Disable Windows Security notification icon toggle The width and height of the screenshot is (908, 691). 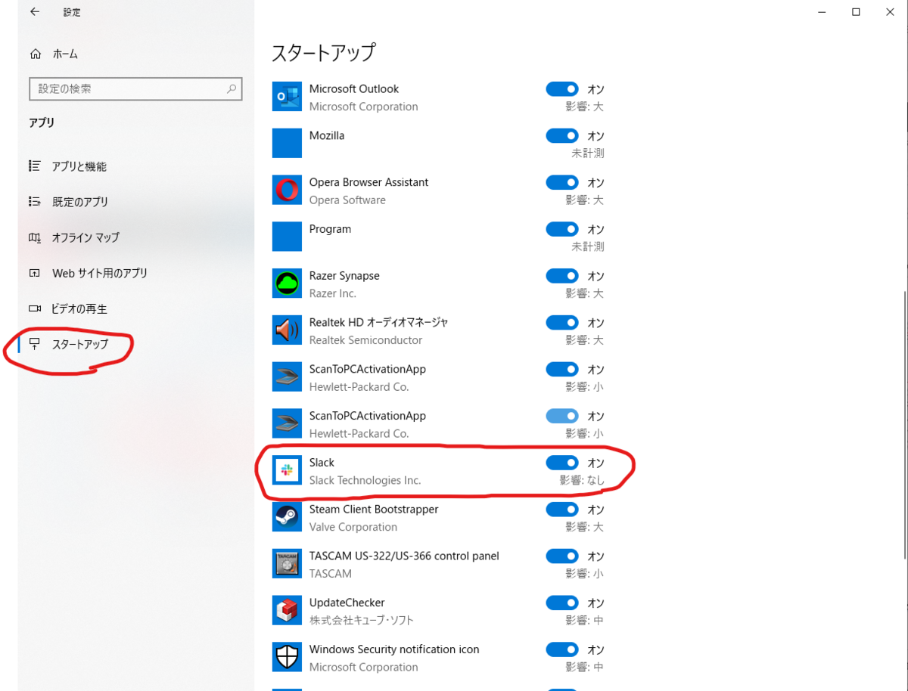click(x=562, y=649)
